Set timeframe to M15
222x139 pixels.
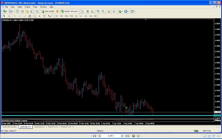[x=66, y=16]
